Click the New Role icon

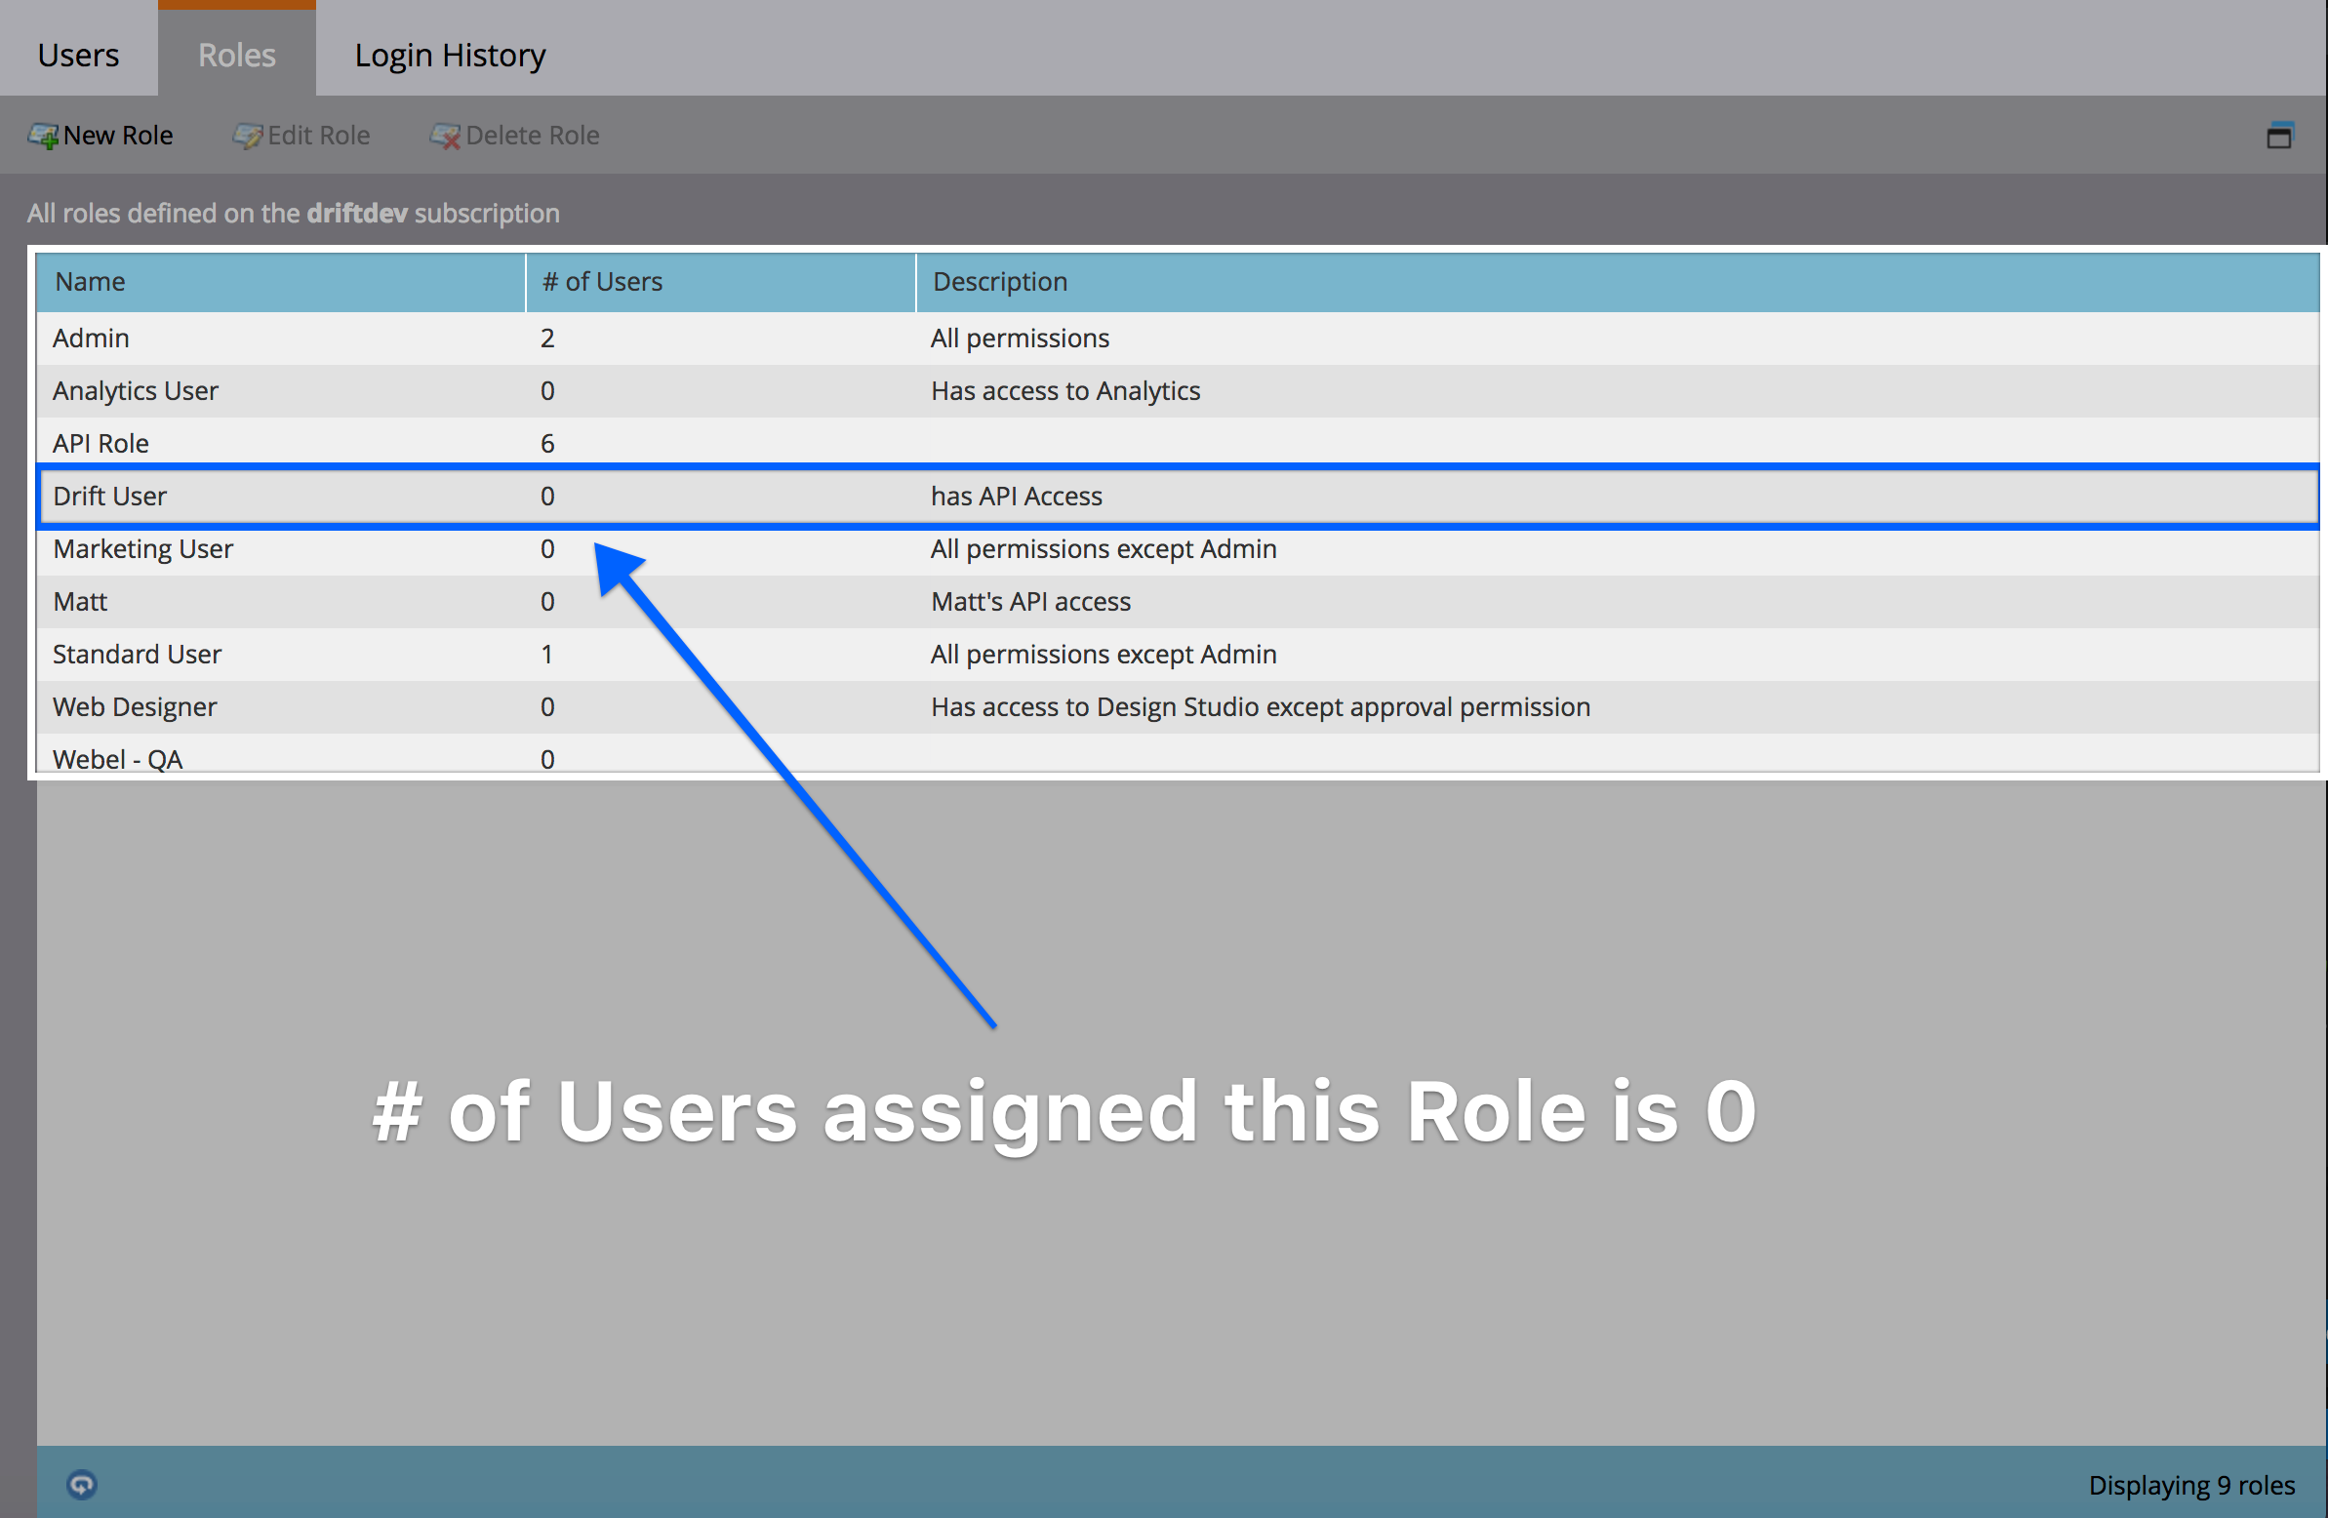(x=43, y=136)
